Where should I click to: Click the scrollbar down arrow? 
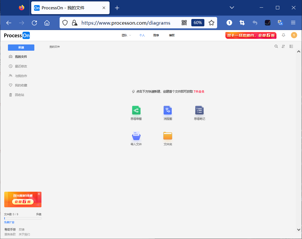tap(299, 230)
